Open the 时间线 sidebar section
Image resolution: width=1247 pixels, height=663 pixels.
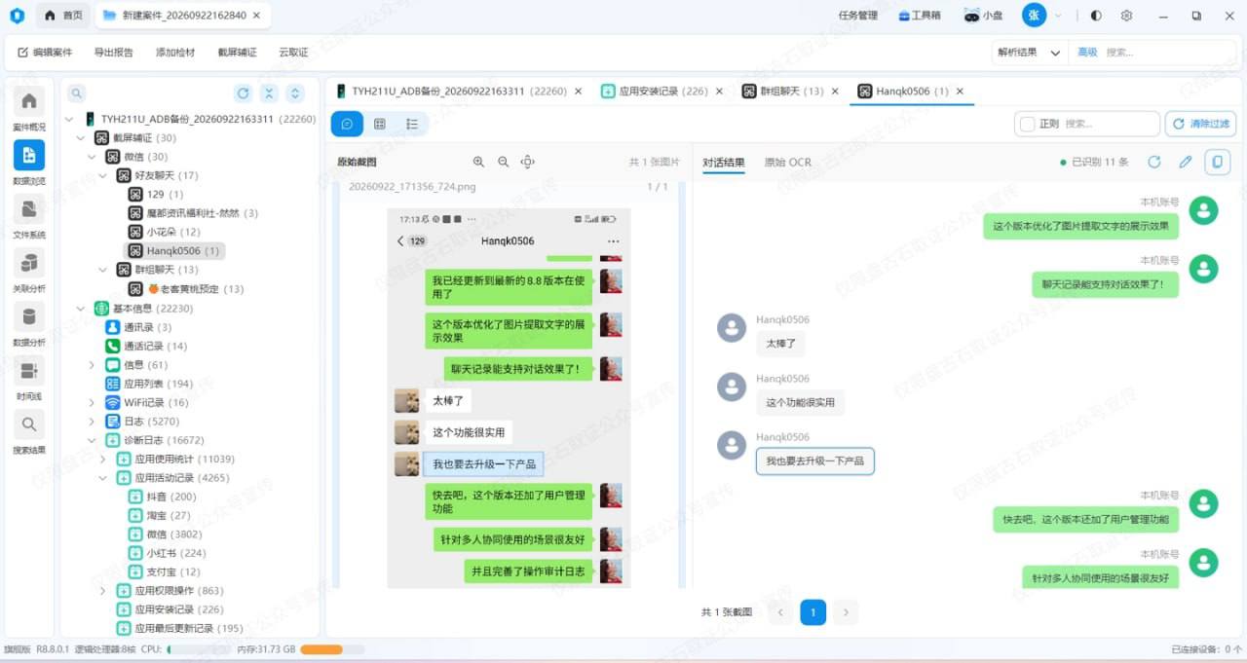point(28,378)
